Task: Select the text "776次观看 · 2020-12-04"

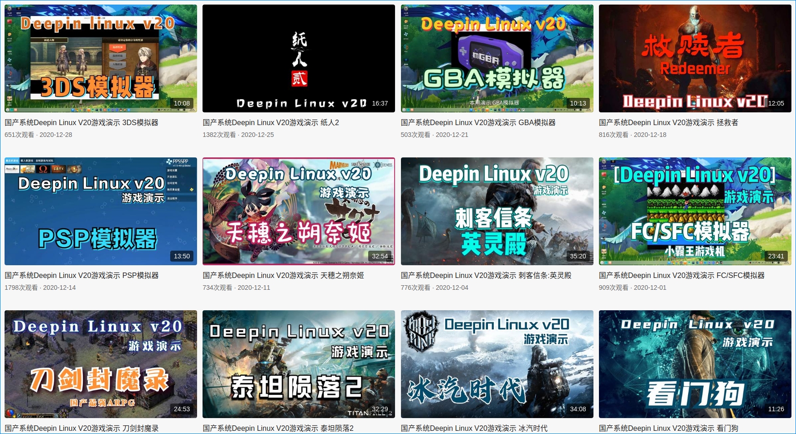Action: click(435, 288)
